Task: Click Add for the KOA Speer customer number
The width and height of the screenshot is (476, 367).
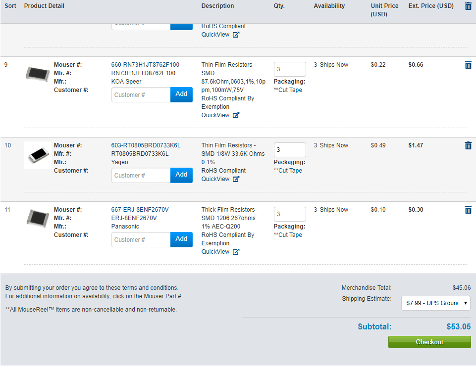Action: (x=181, y=94)
